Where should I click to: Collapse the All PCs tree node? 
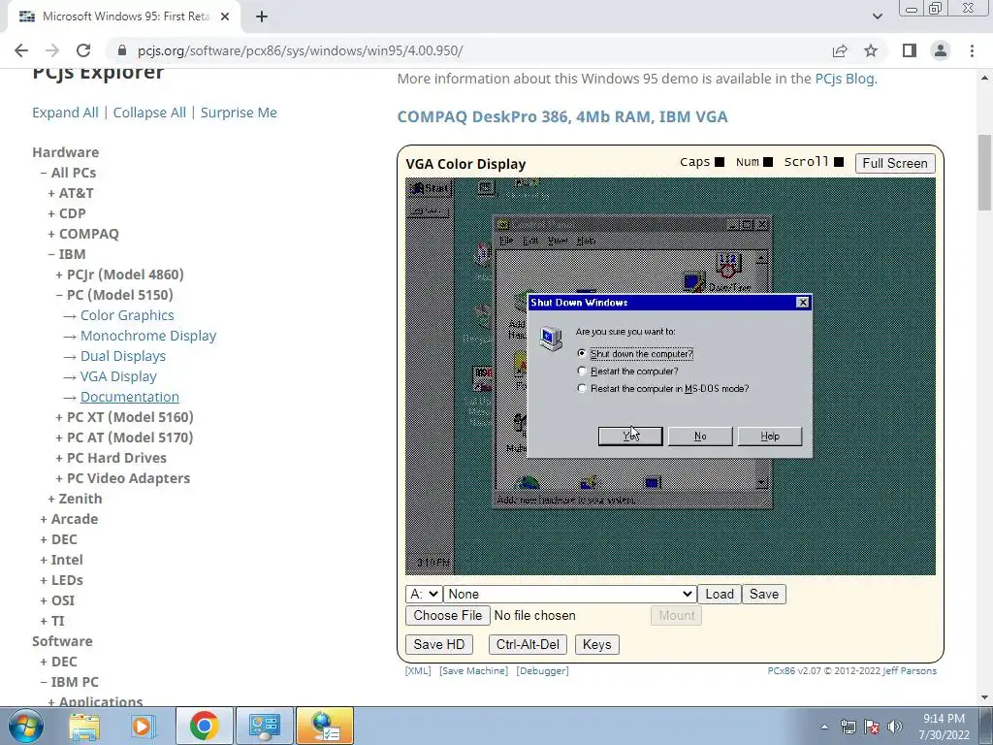68,173
